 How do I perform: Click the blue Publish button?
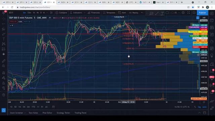pos(202,13)
